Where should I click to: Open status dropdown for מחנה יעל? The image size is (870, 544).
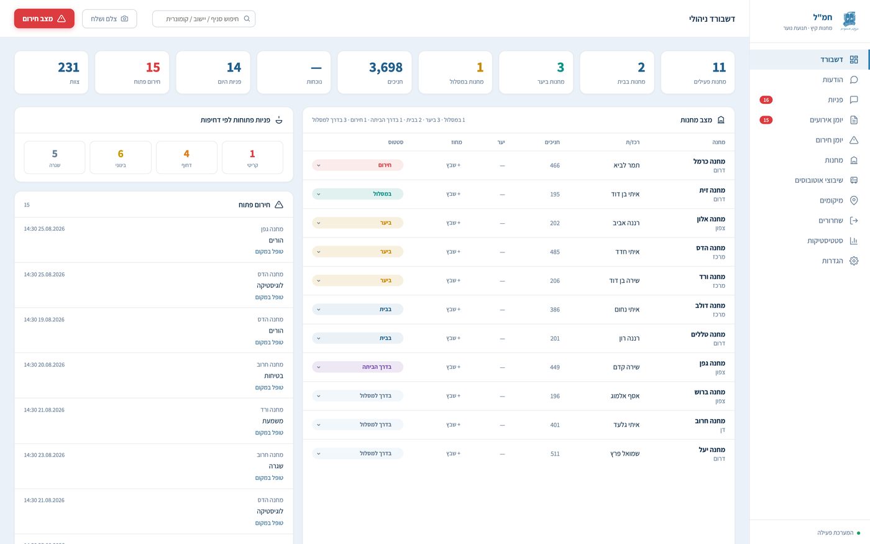[x=358, y=453]
